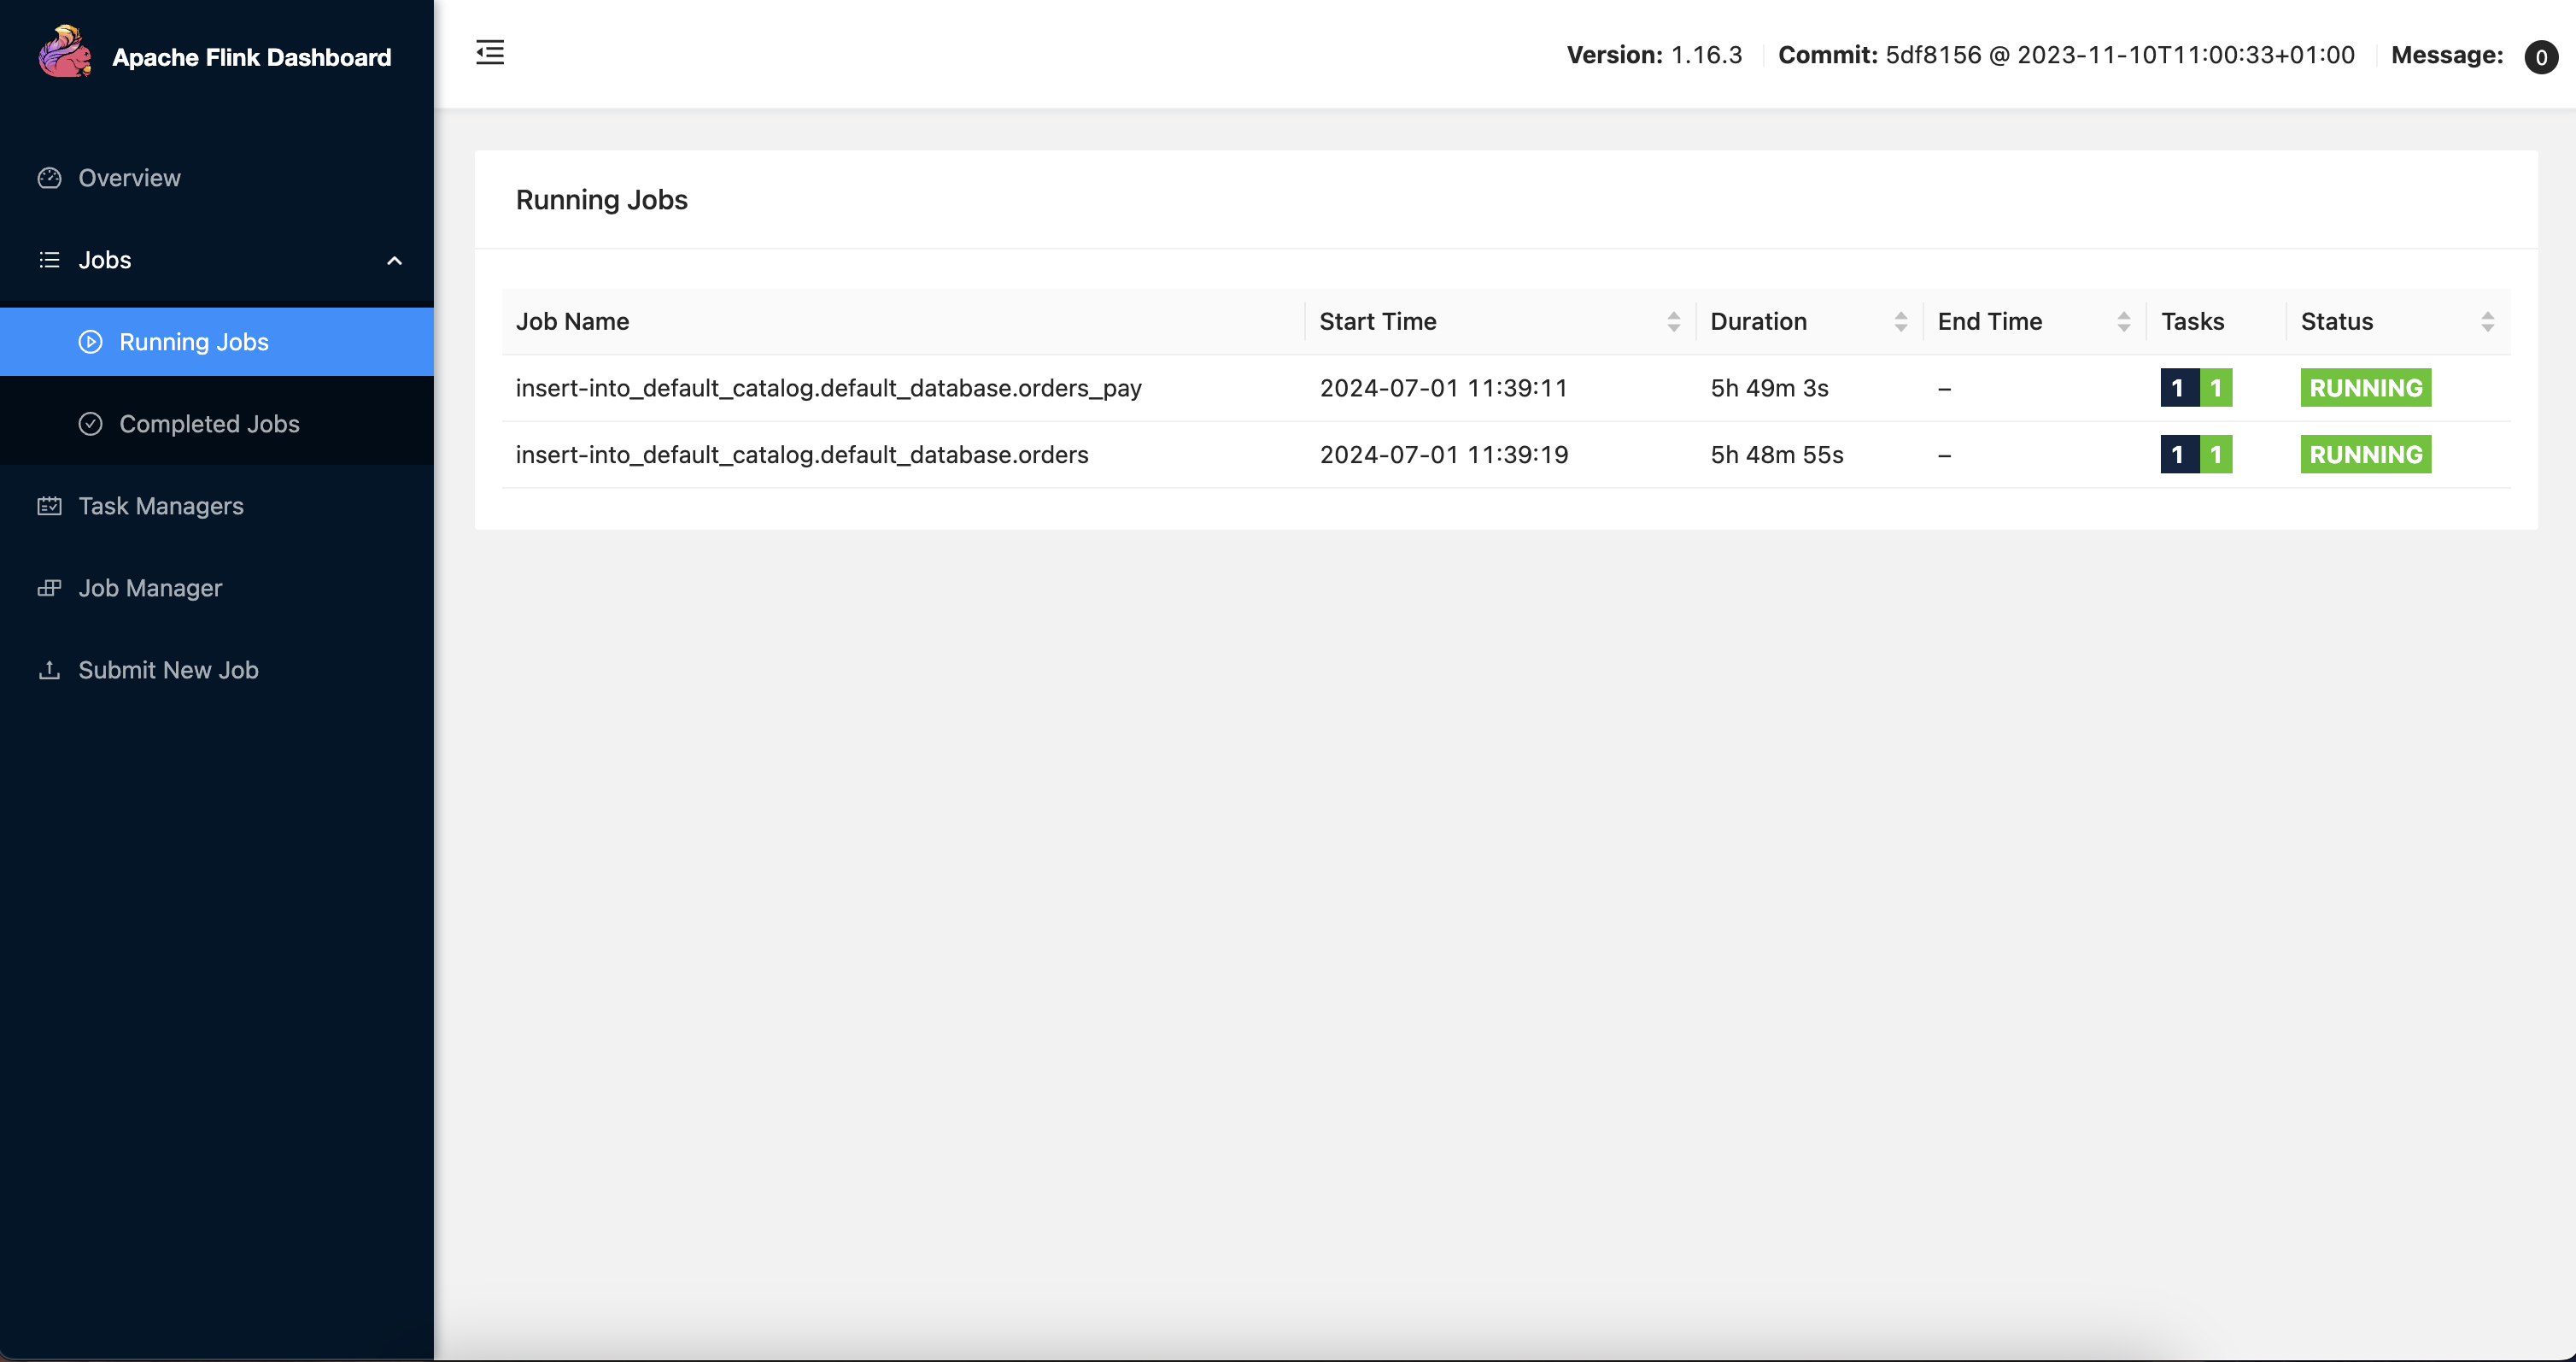Open the Completed Jobs menu item
This screenshot has height=1362, width=2576.
click(x=209, y=425)
